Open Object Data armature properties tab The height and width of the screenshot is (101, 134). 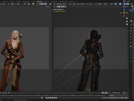click(x=131, y=55)
